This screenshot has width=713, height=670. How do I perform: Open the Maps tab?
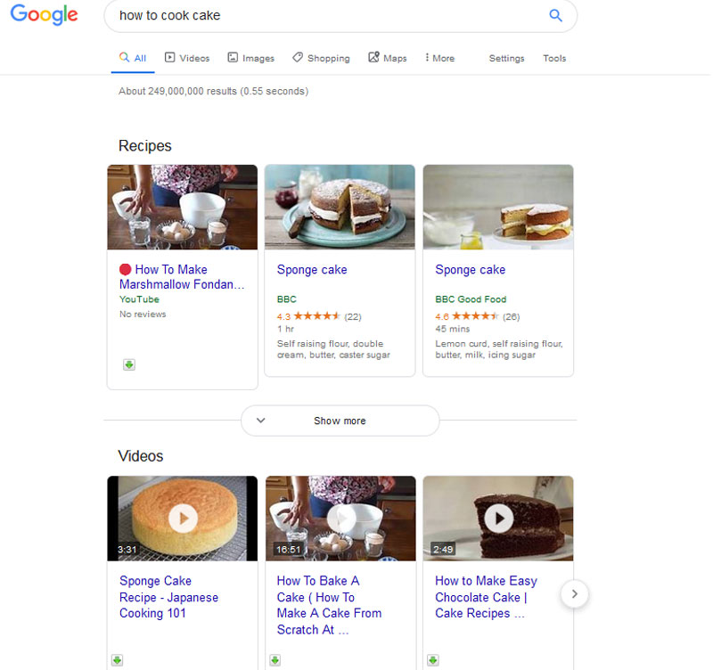click(387, 58)
